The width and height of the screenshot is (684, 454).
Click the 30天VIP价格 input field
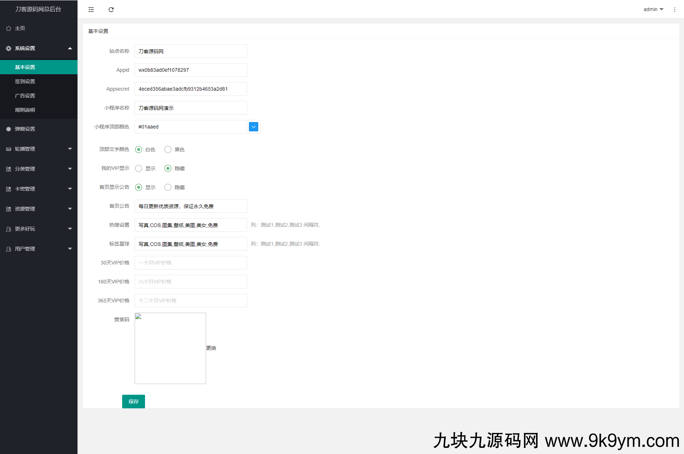pyautogui.click(x=191, y=263)
